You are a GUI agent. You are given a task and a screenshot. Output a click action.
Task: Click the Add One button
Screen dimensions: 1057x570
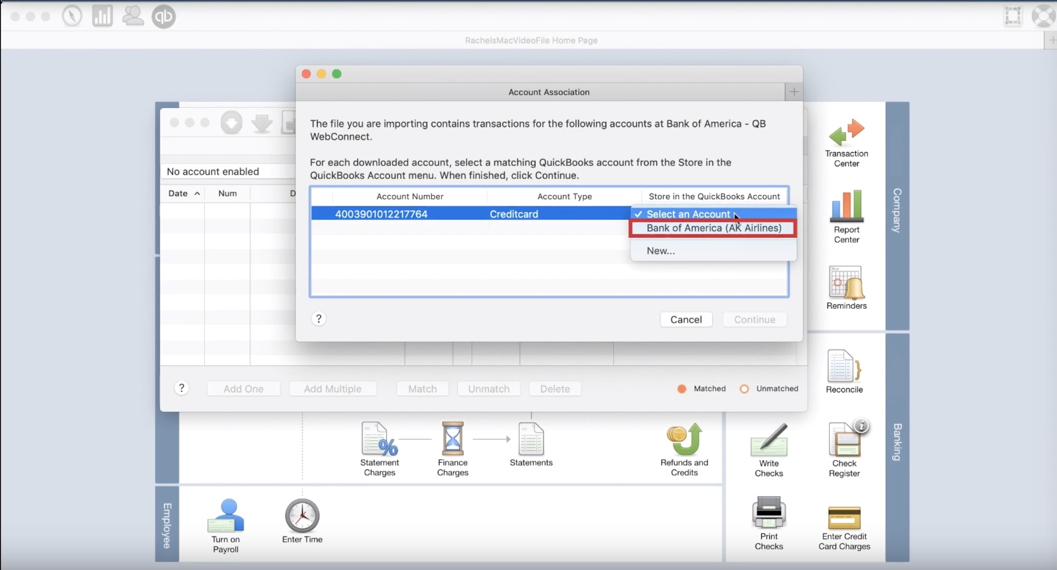click(243, 389)
